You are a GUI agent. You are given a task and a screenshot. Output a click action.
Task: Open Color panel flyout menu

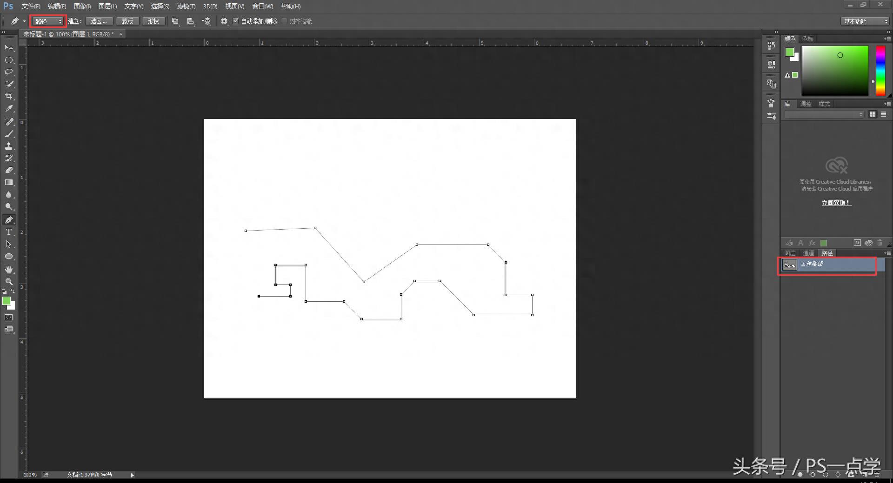tap(887, 39)
